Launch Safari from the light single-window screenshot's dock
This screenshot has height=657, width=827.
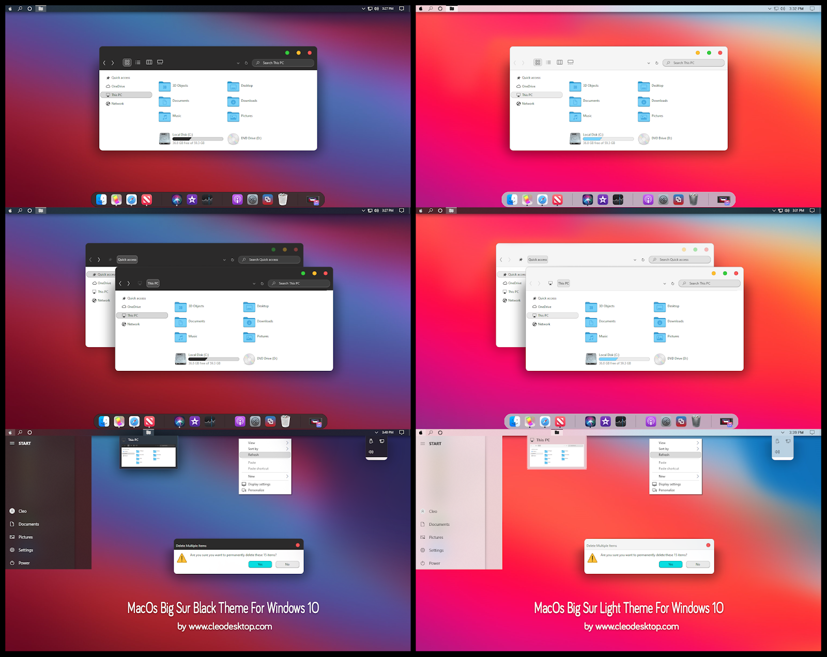point(542,199)
